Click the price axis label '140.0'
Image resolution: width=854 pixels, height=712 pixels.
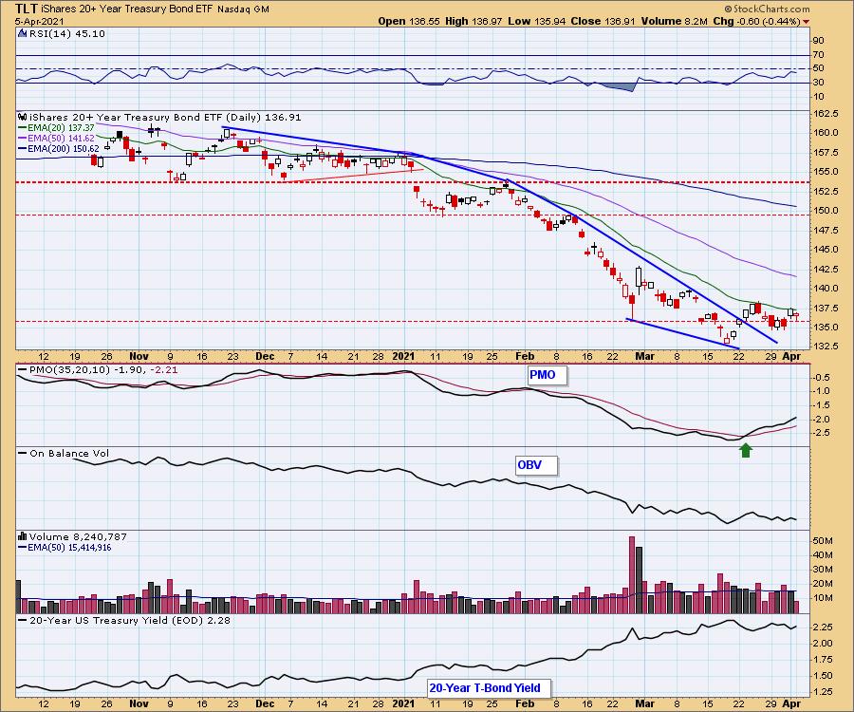coord(826,289)
